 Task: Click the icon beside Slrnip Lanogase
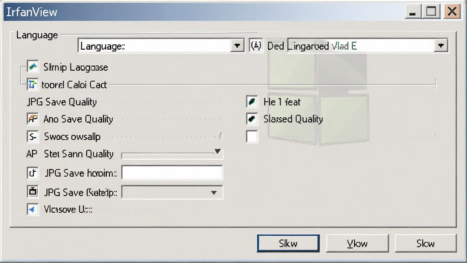(32, 67)
